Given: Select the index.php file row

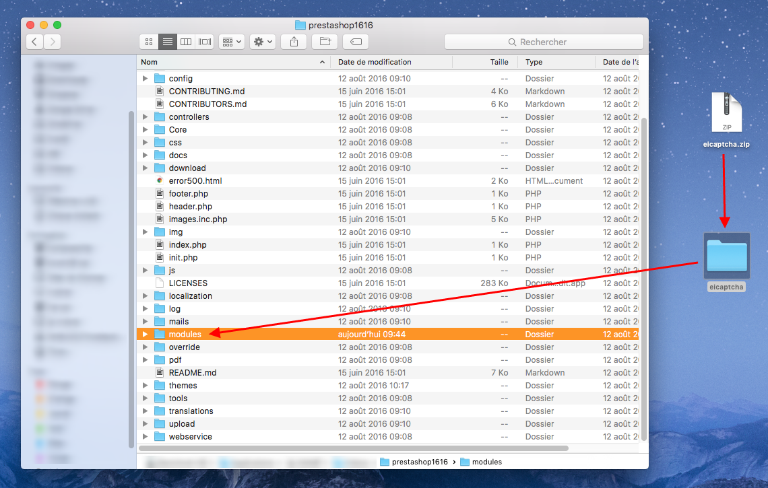Looking at the screenshot, I should pos(188,245).
